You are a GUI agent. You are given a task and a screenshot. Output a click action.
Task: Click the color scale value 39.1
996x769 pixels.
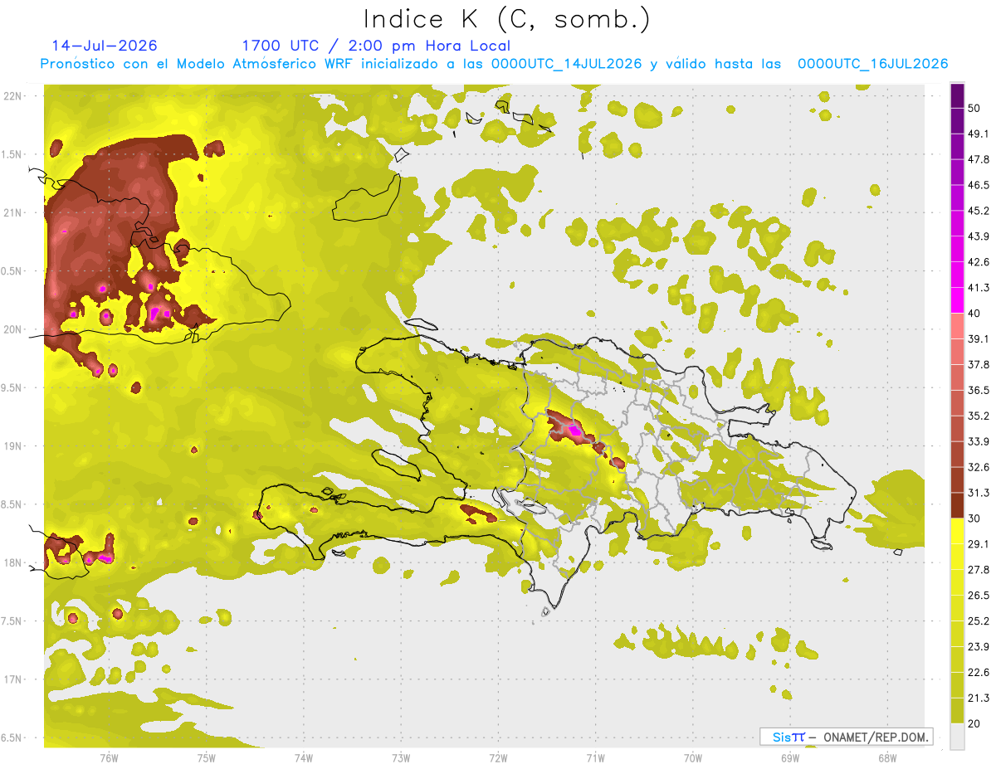[x=979, y=338]
